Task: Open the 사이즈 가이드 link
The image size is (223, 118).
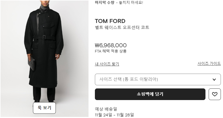Action: (x=209, y=64)
